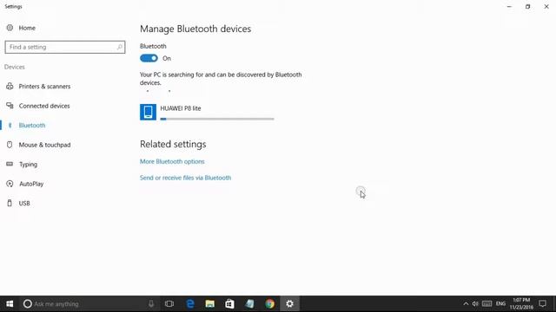Click the HUAWEI P8 lite device name
Image resolution: width=556 pixels, height=312 pixels.
pos(181,108)
